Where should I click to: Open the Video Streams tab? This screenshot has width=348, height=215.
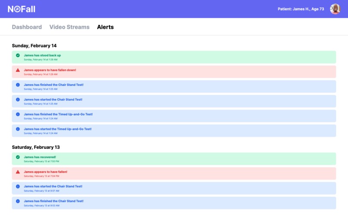point(70,27)
